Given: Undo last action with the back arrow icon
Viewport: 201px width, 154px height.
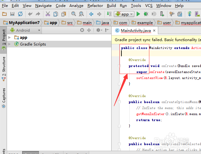Looking at the screenshot, I should coord(30,14).
